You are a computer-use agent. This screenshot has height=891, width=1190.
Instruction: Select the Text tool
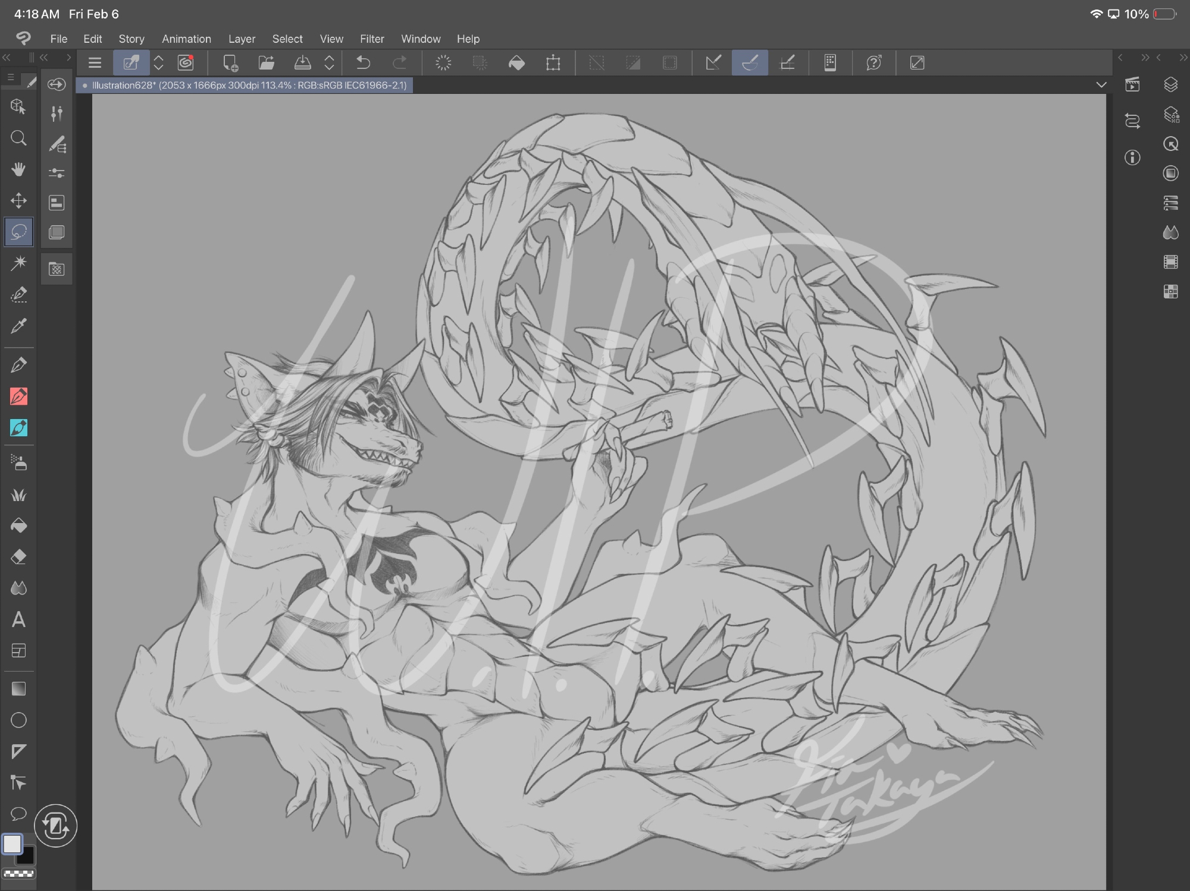[18, 620]
